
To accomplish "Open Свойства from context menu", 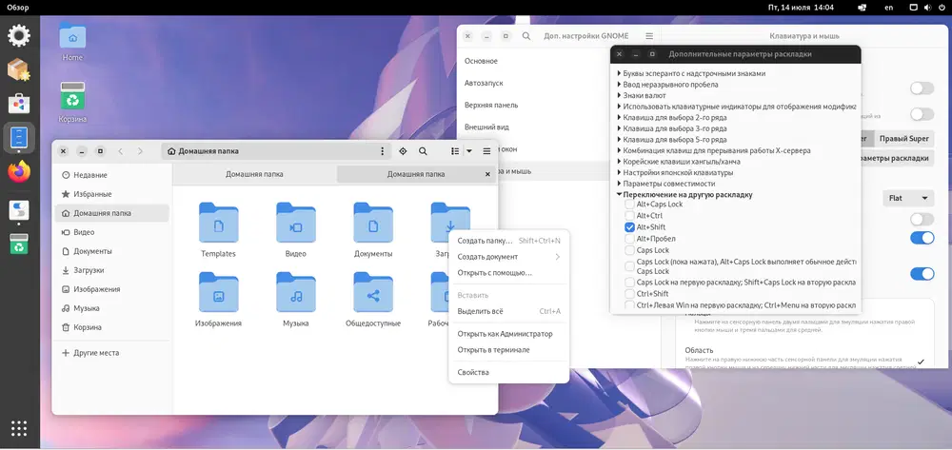I will pos(508,372).
